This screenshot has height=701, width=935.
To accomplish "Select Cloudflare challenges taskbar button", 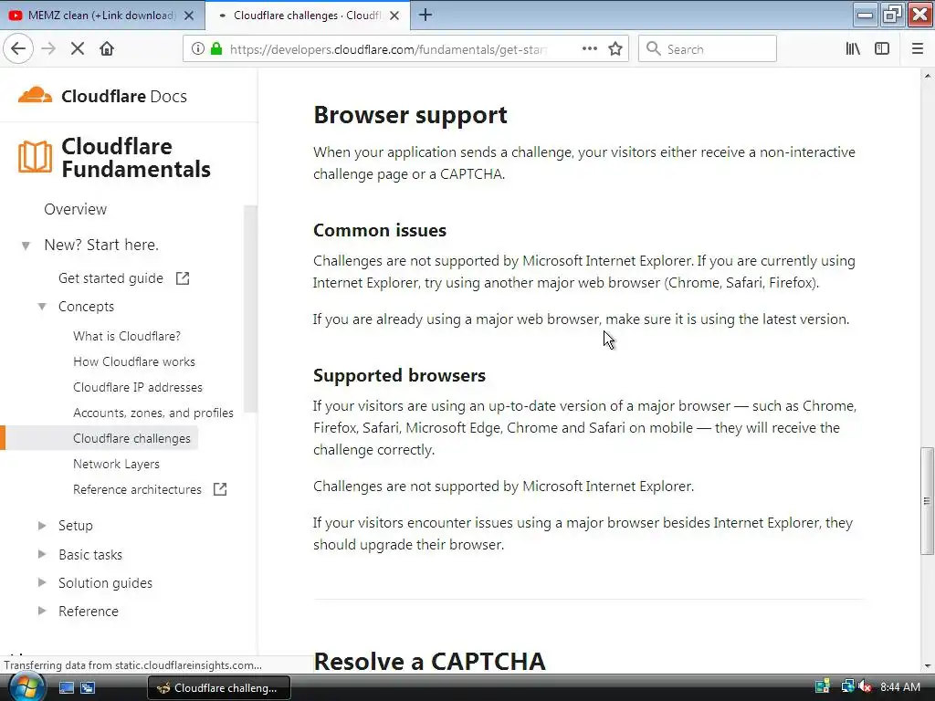I will point(219,688).
